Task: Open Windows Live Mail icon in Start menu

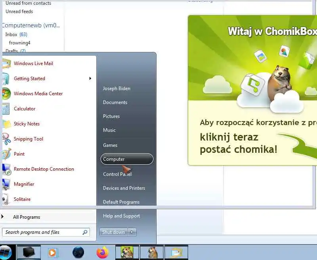Action: pos(6,64)
